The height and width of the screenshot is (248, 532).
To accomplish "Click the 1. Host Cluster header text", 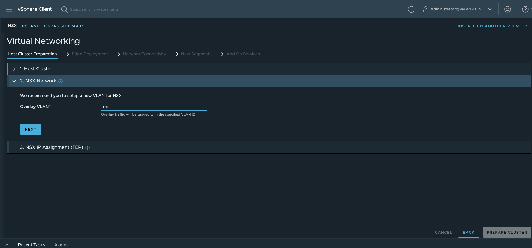I will click(x=36, y=69).
